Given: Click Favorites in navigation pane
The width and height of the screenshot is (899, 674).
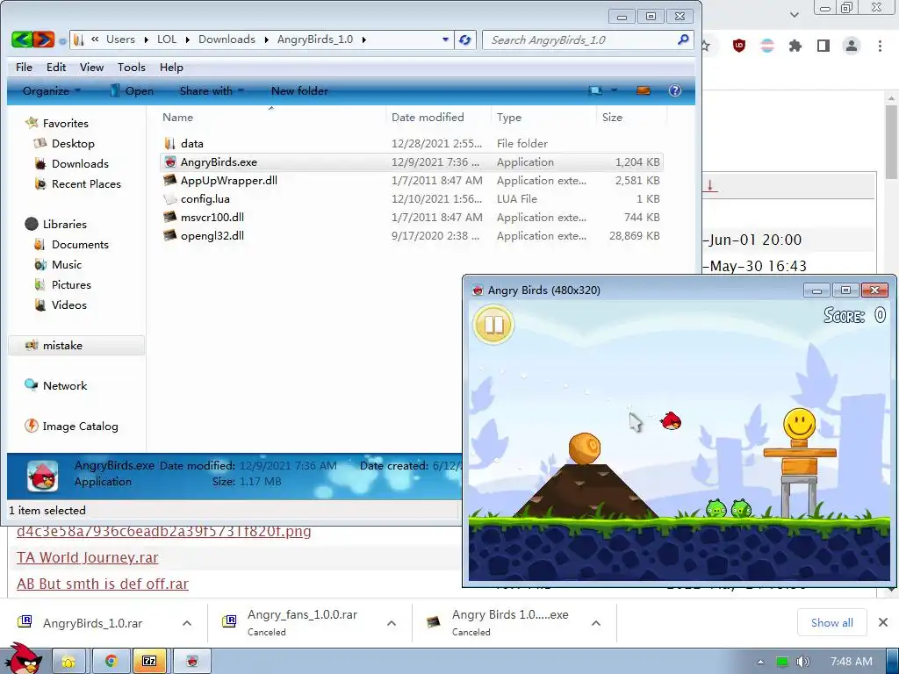Looking at the screenshot, I should (65, 123).
